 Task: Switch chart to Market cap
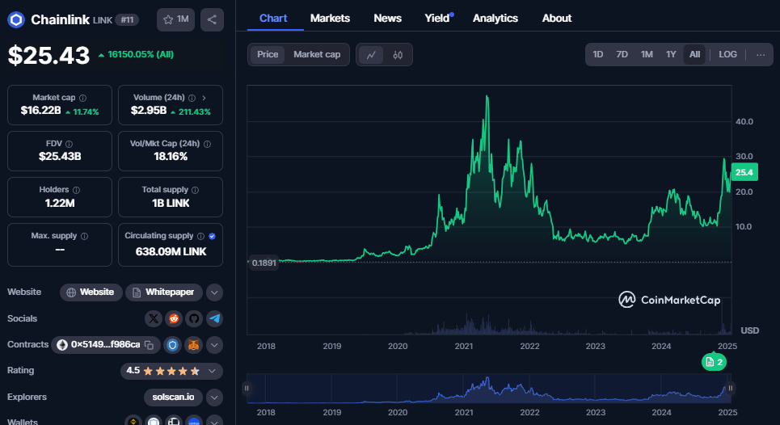point(317,55)
